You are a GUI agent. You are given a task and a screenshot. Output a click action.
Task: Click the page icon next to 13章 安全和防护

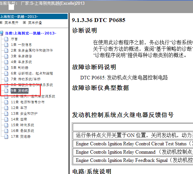6,114
